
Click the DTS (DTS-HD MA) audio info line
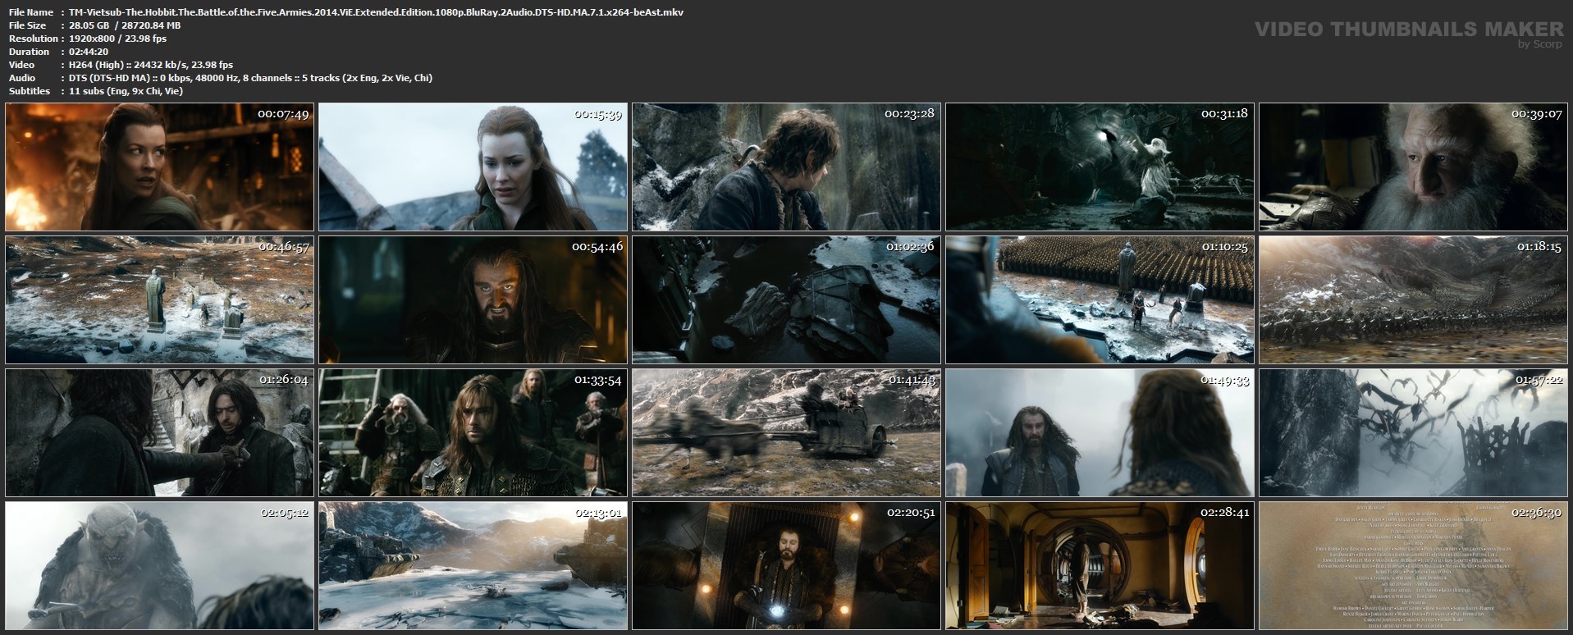pyautogui.click(x=251, y=78)
